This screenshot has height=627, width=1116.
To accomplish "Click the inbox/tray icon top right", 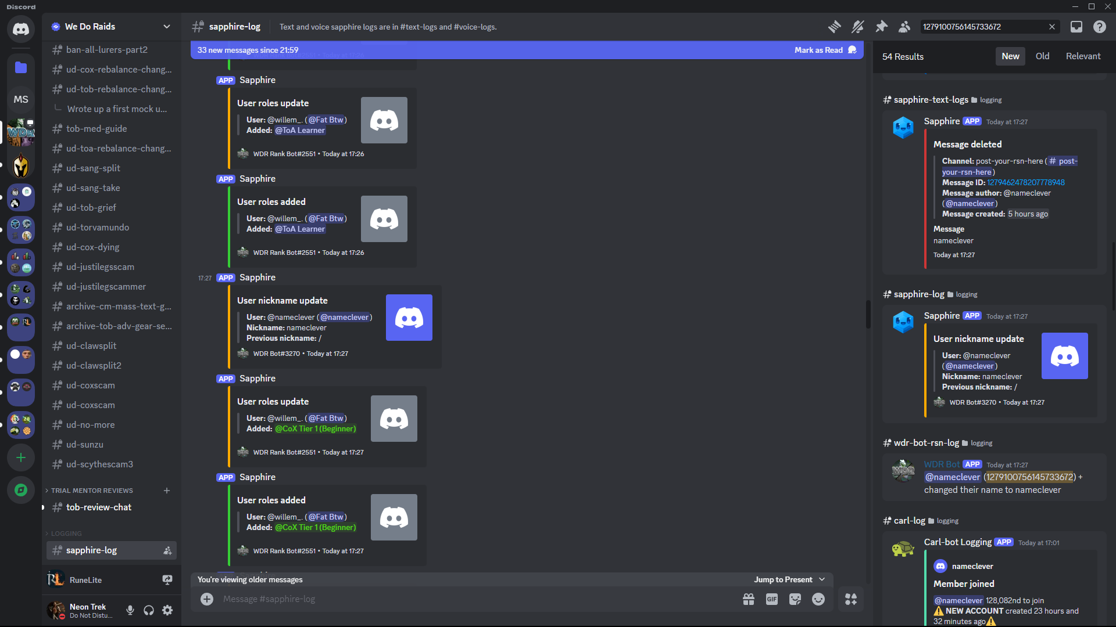I will tap(1076, 27).
